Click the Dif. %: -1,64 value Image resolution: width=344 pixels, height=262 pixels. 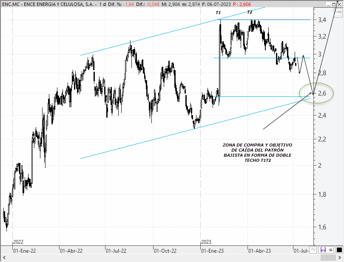[x=121, y=4]
